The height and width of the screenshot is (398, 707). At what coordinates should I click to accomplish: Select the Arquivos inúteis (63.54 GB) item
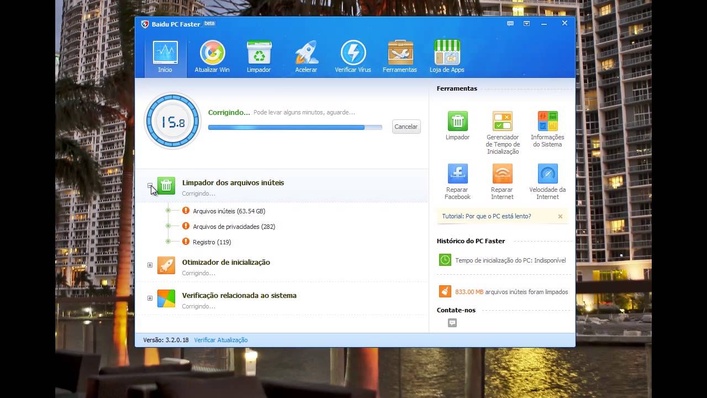pyautogui.click(x=229, y=211)
